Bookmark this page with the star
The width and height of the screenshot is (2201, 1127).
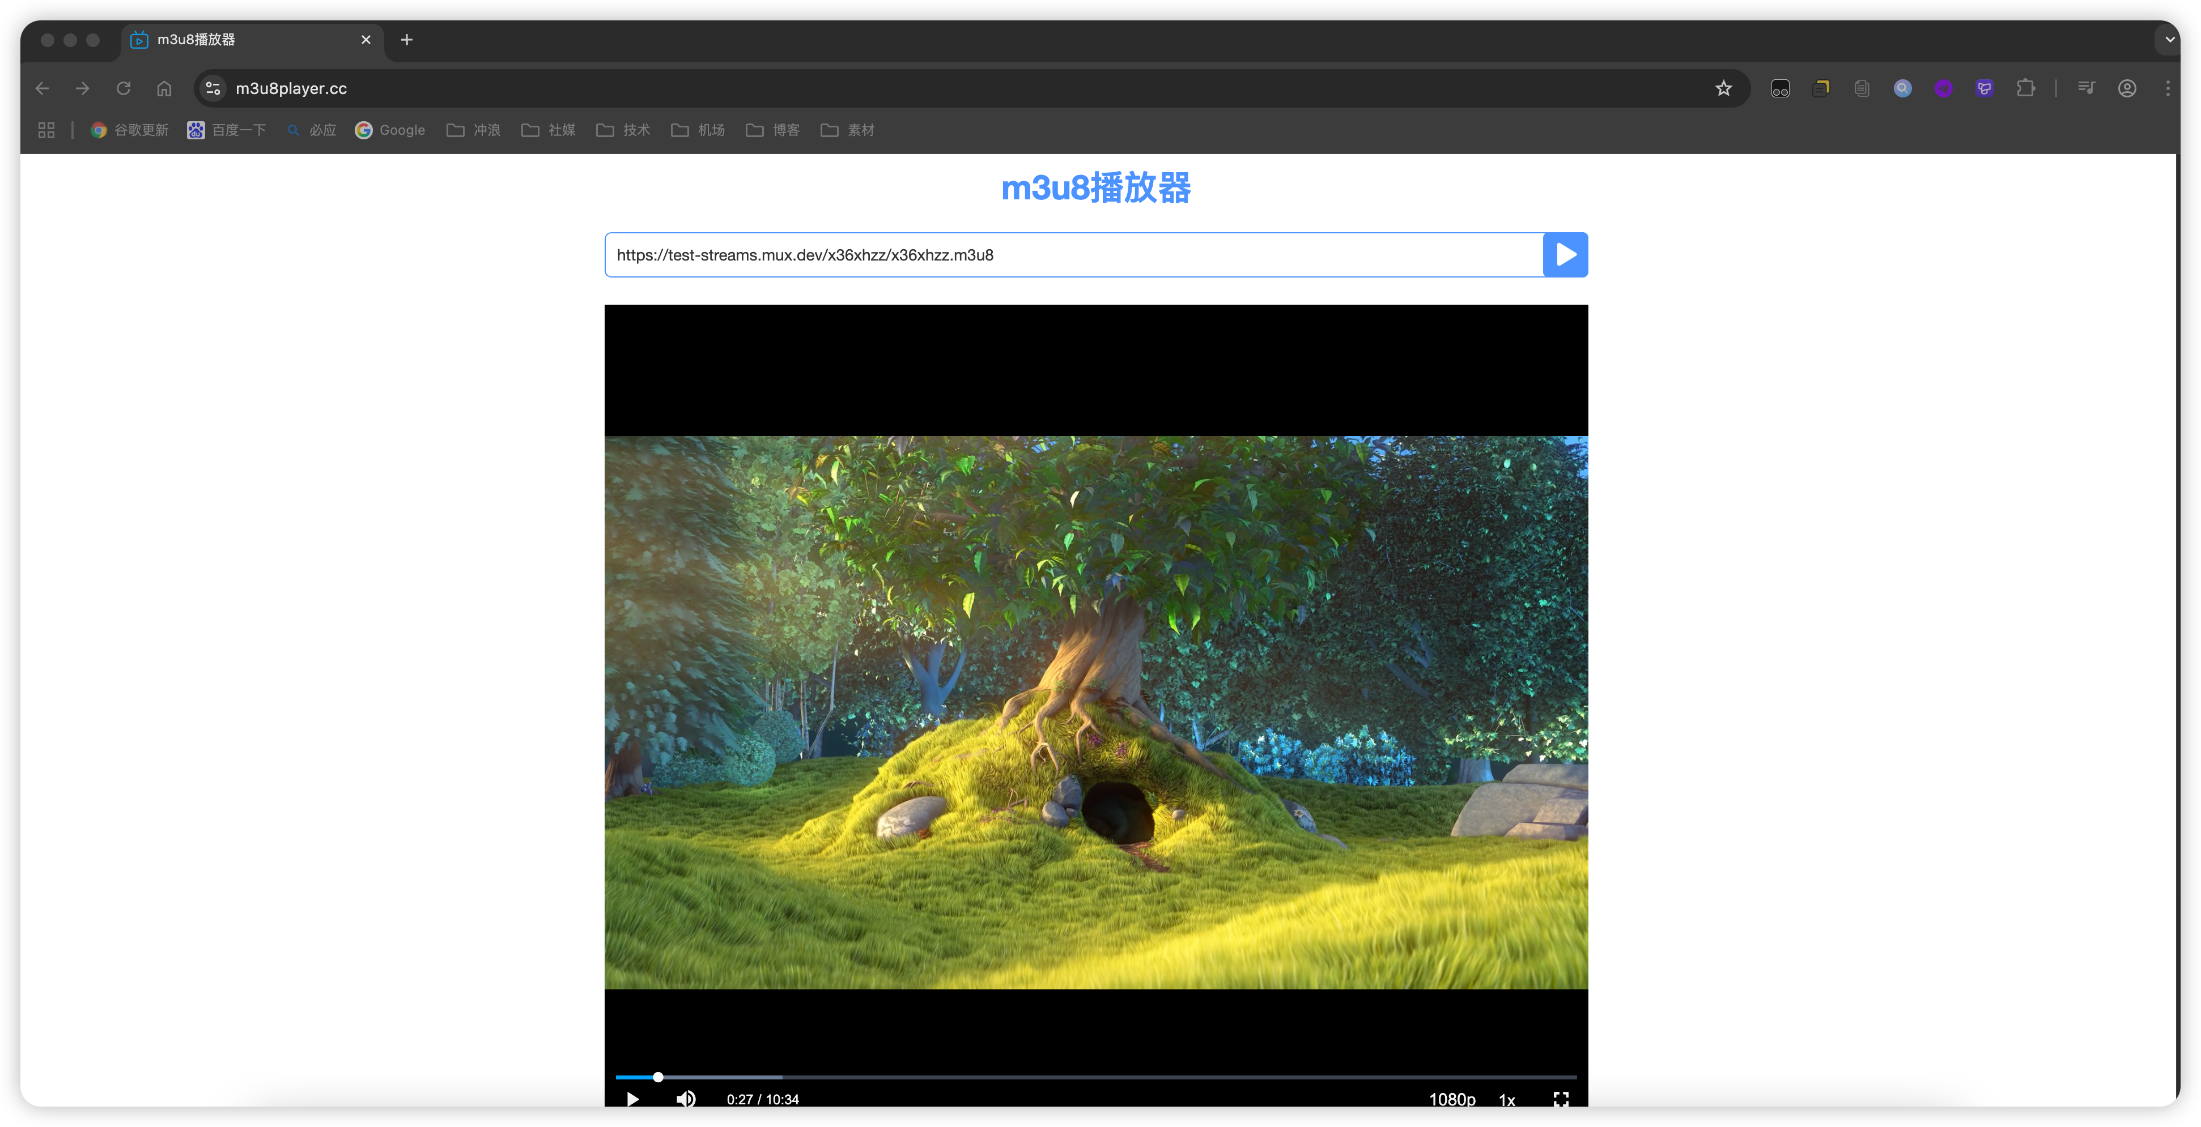[x=1723, y=88]
